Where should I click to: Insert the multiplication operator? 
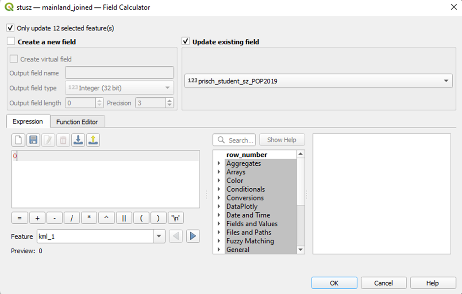(x=89, y=218)
